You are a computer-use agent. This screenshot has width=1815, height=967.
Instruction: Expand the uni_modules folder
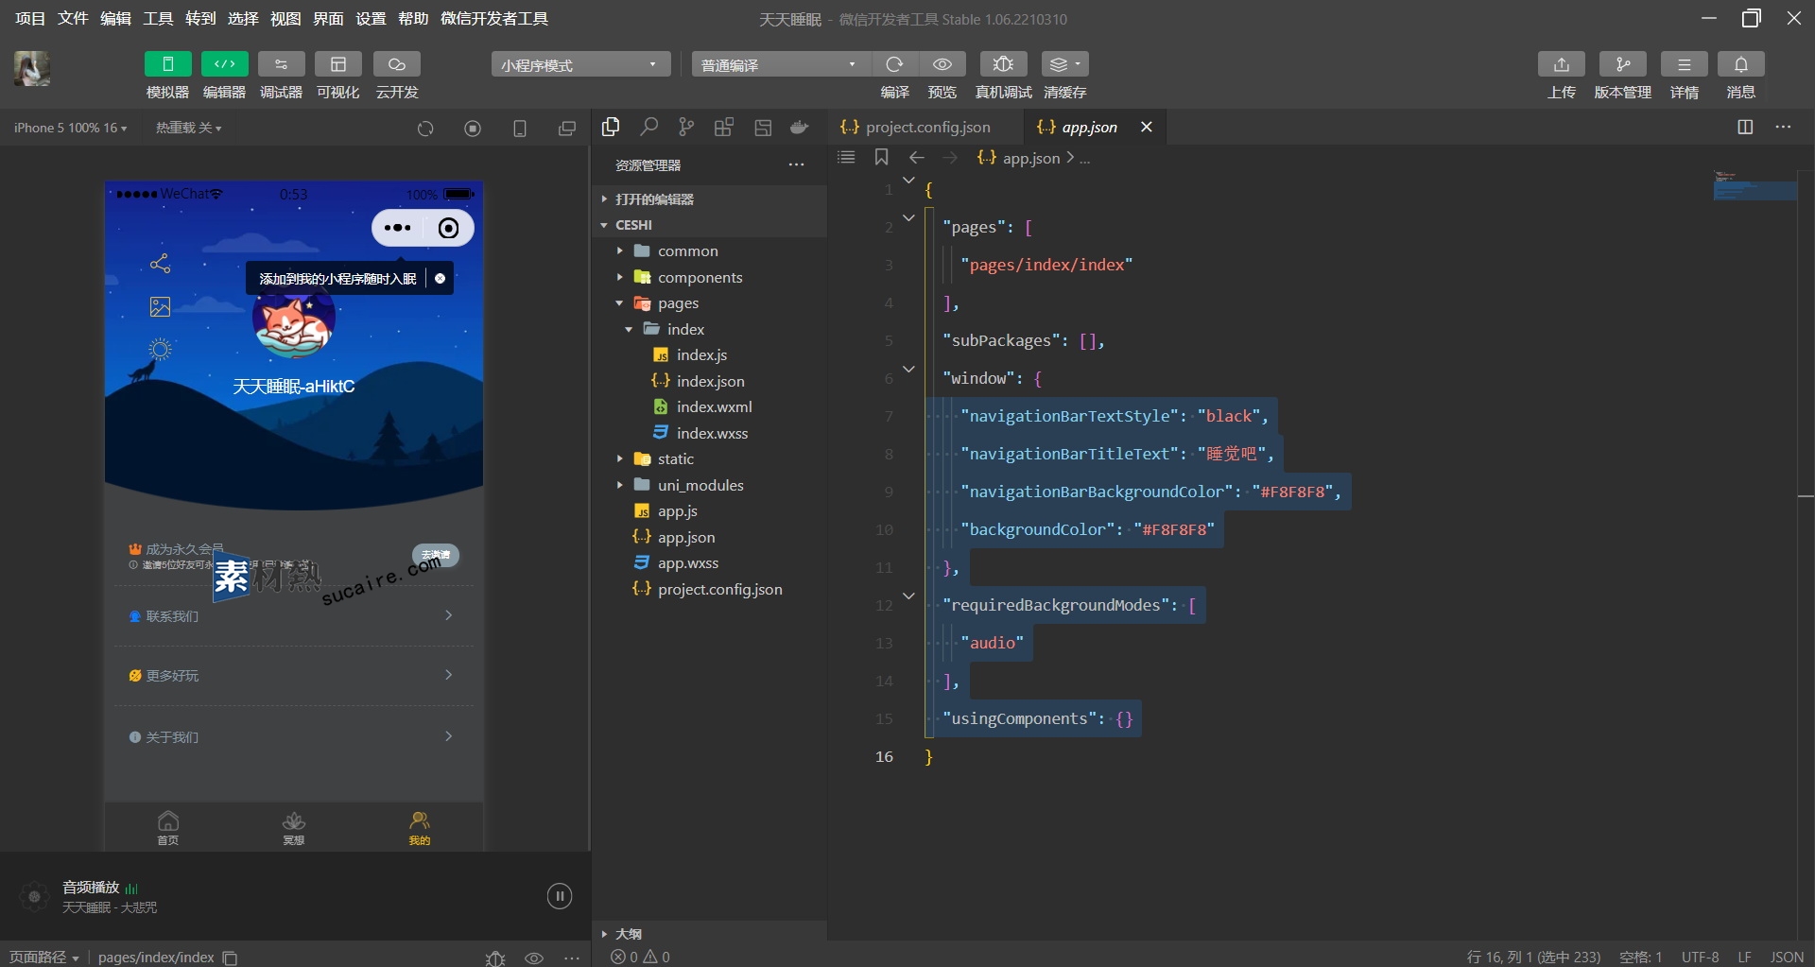coord(709,485)
